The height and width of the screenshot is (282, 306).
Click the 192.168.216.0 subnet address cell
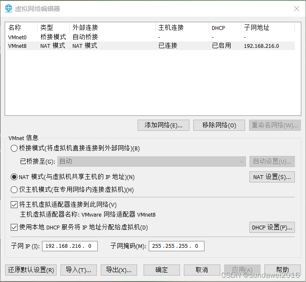pyautogui.click(x=261, y=46)
